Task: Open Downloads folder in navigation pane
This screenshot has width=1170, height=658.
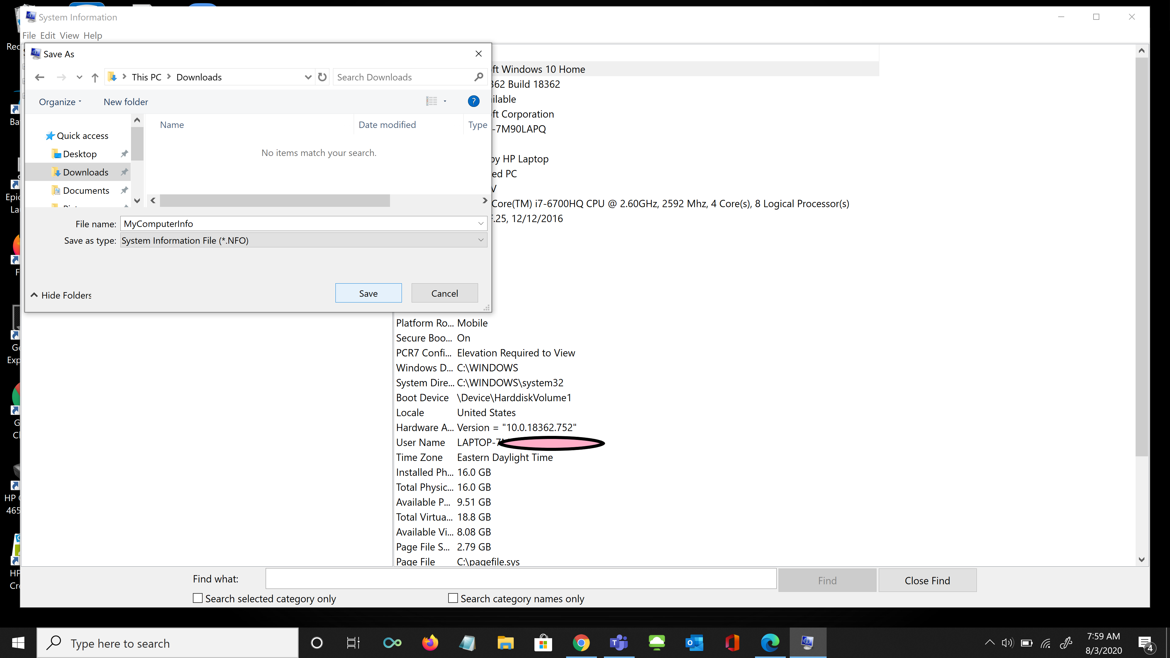Action: pyautogui.click(x=85, y=172)
